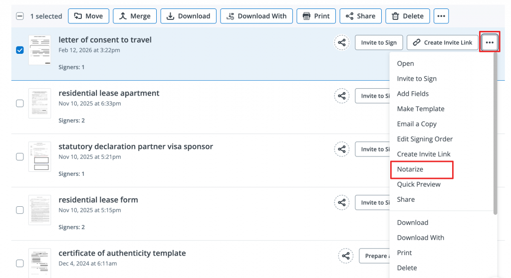Check the residential lease apartment checkbox
The image size is (511, 278).
[x=20, y=104]
